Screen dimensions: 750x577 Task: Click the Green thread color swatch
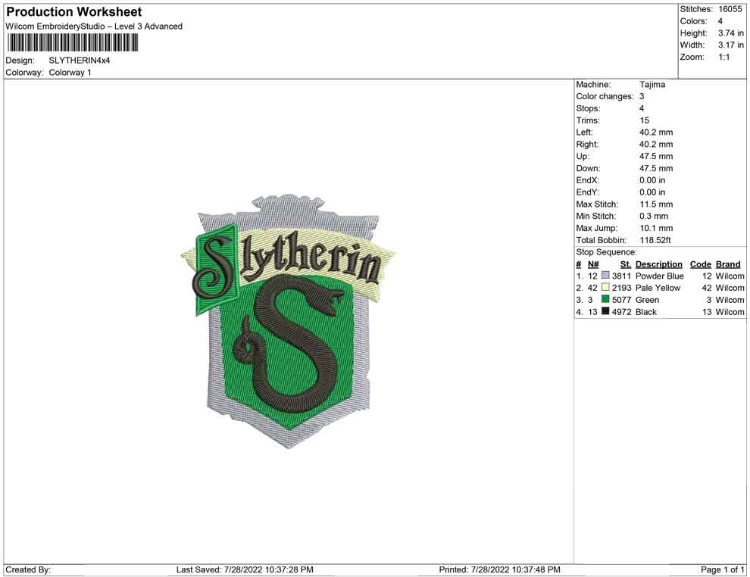(x=605, y=300)
